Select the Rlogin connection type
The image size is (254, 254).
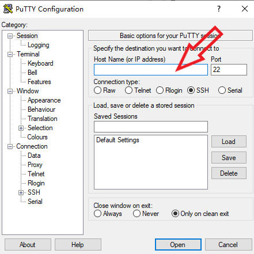pos(169,90)
